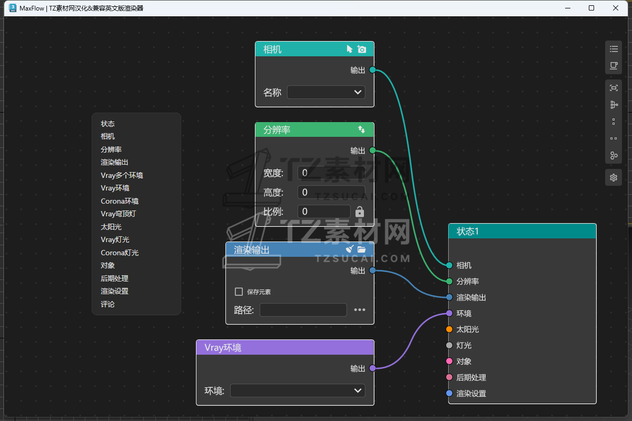This screenshot has height=421, width=632.
Task: Select 状态 in the node menu
Action: [108, 124]
